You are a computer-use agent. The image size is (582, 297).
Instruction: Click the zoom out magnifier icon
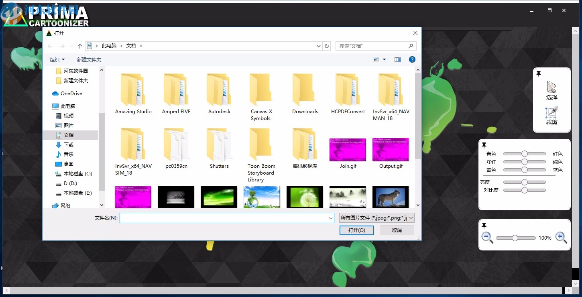[x=487, y=238]
